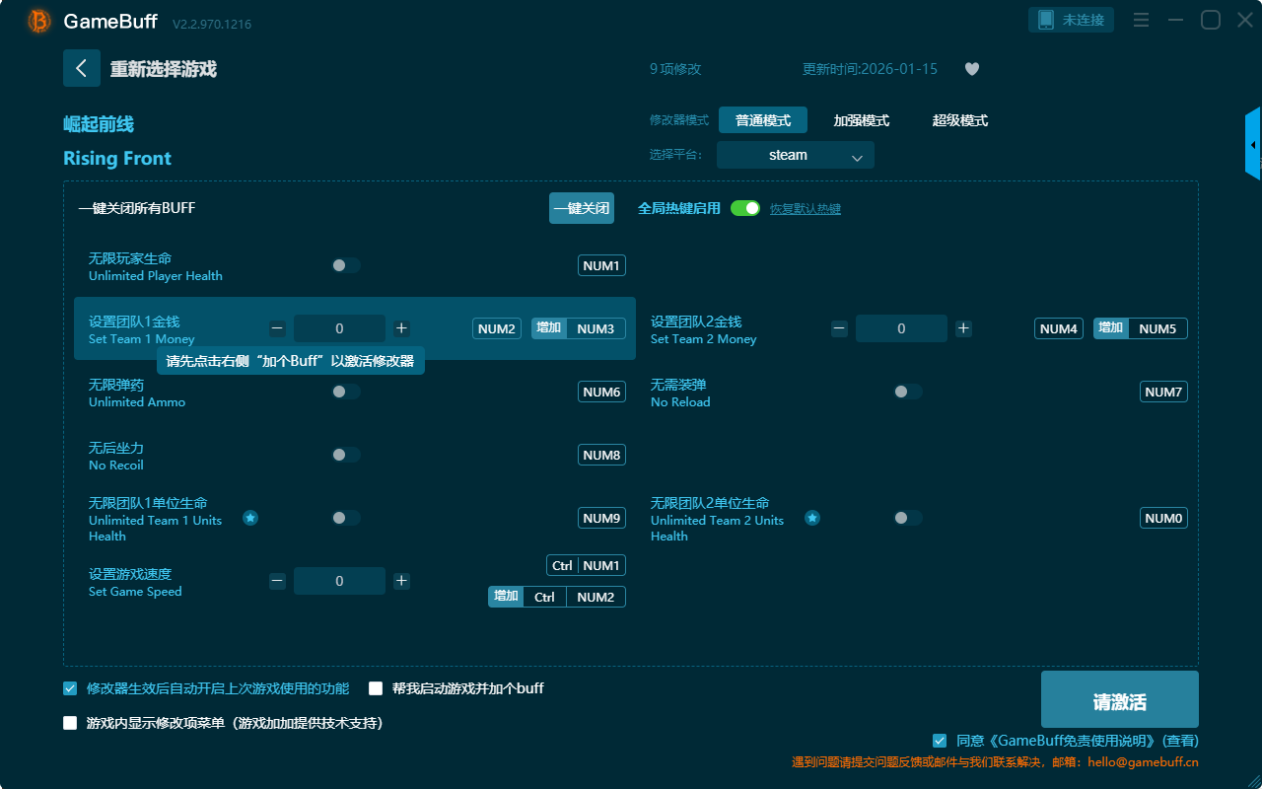Enable the No Reload toggle

coord(908,392)
